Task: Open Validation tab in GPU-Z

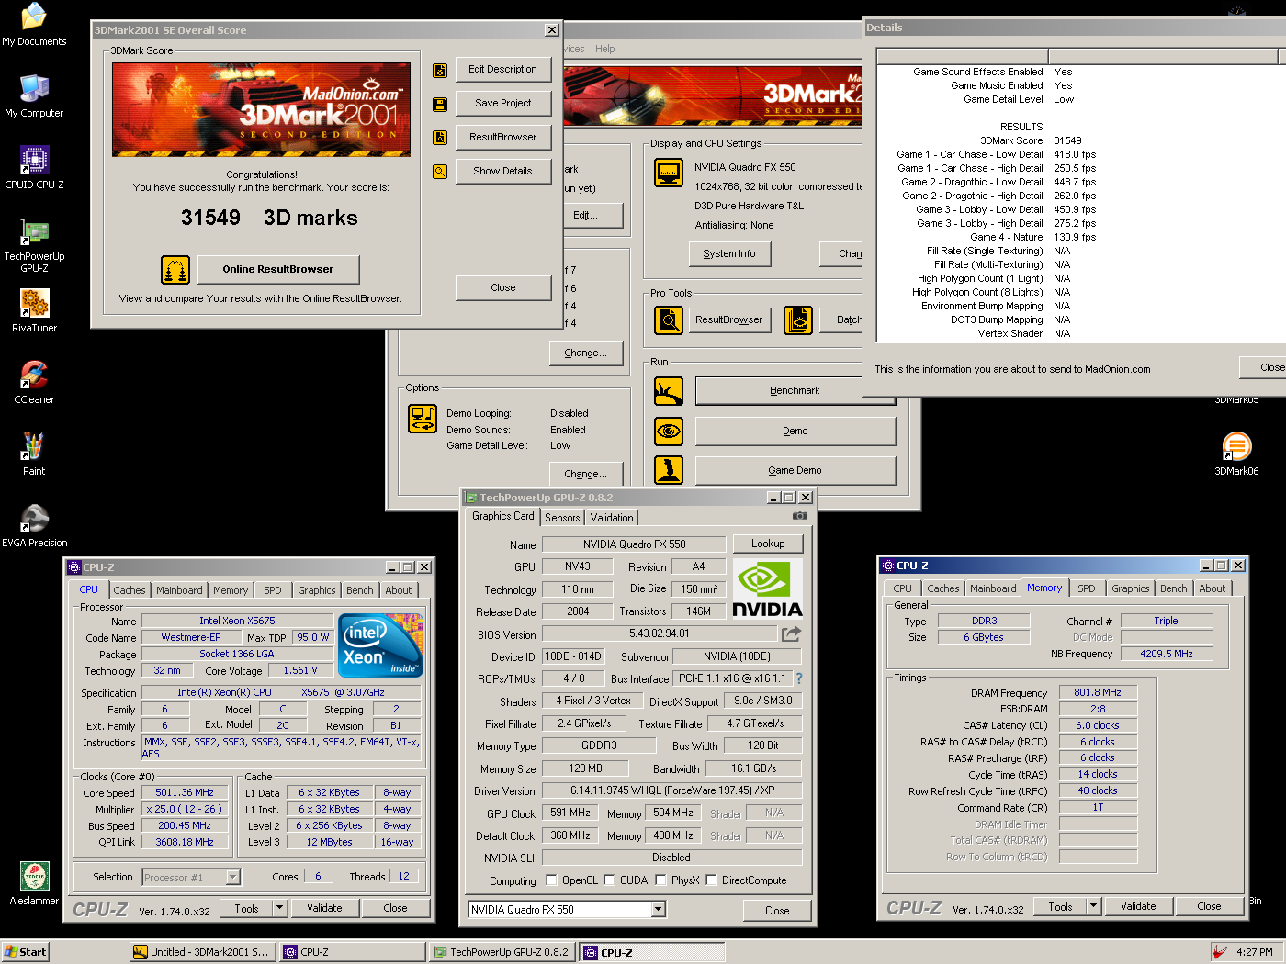Action: click(x=612, y=518)
